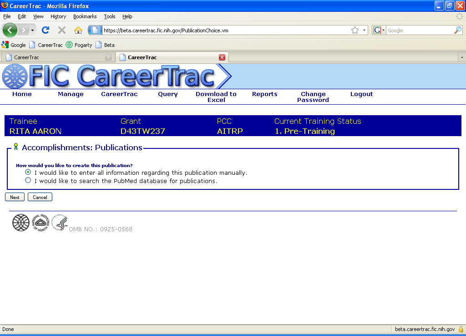The image size is (466, 336).
Task: Click the National Institutes of Health logo
Action: click(41, 223)
